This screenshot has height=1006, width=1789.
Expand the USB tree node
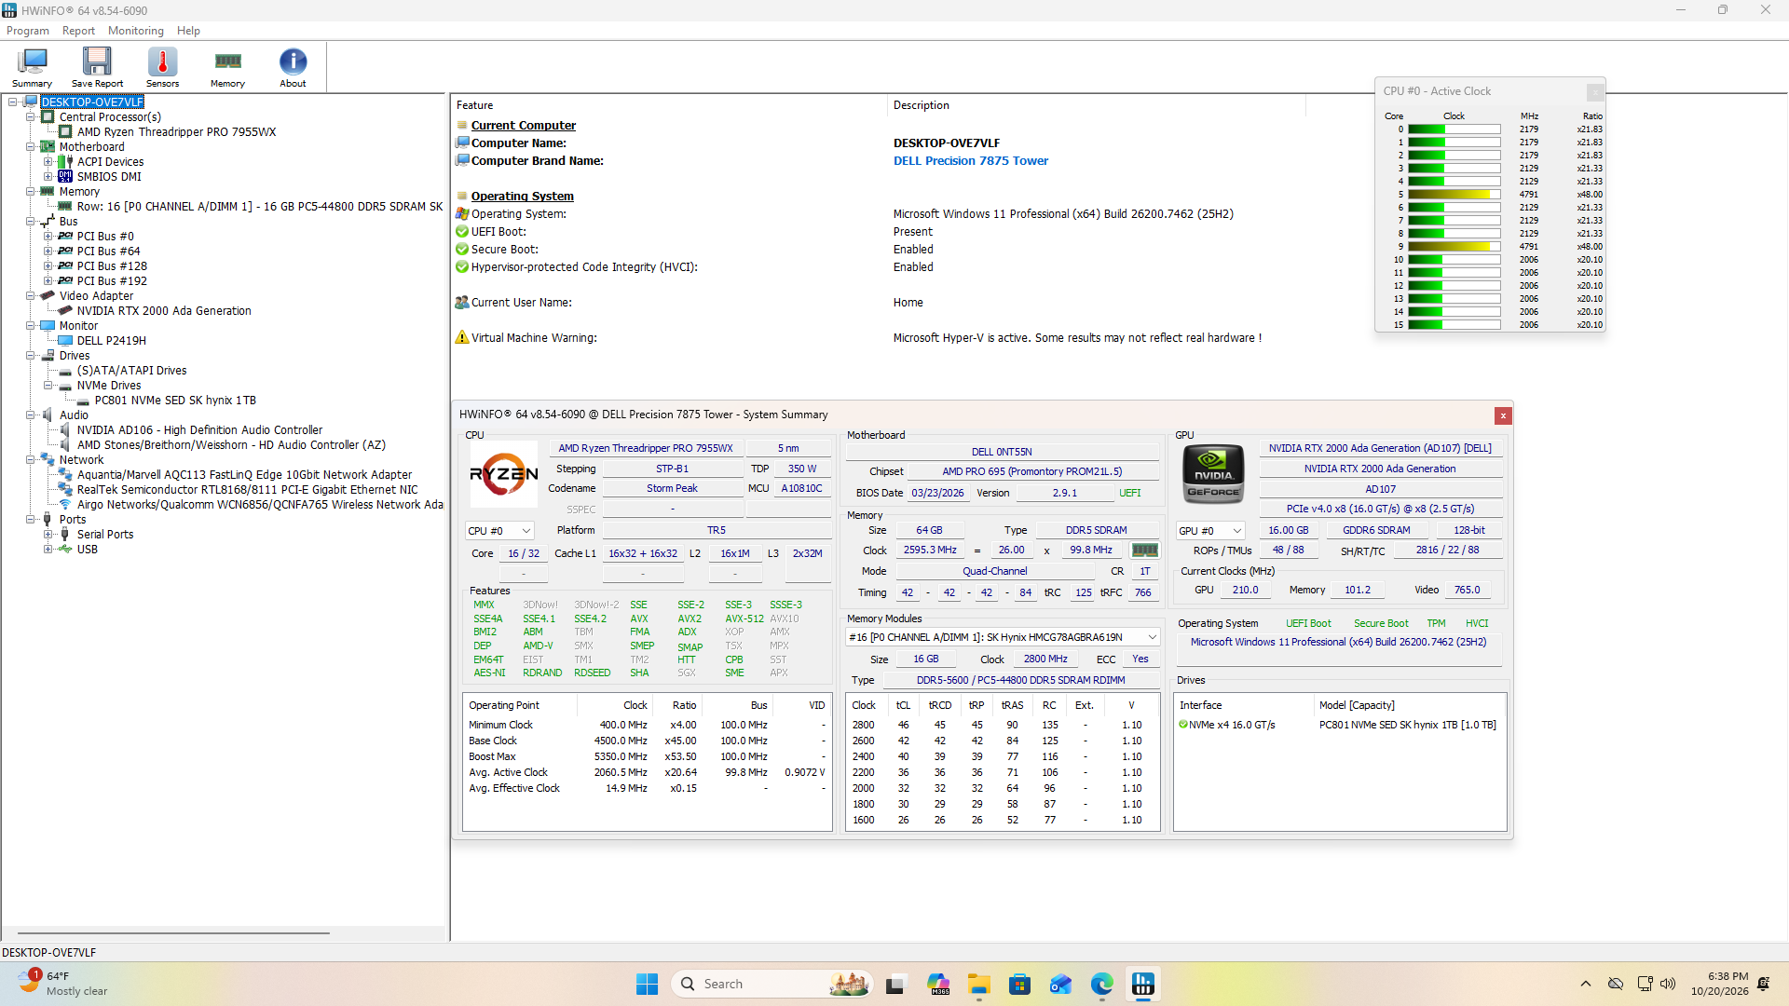coord(48,550)
